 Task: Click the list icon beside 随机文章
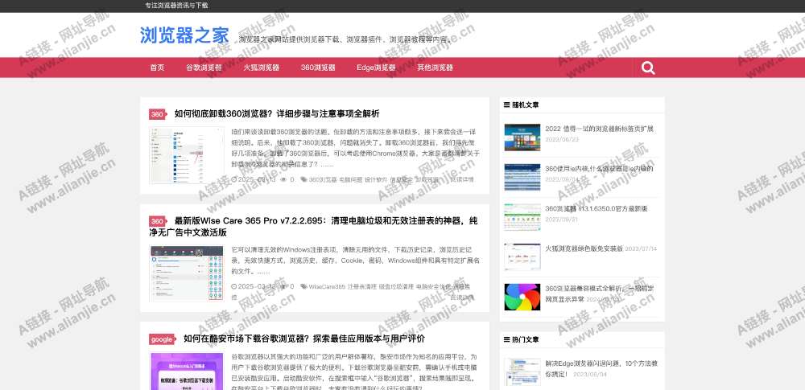[506, 105]
